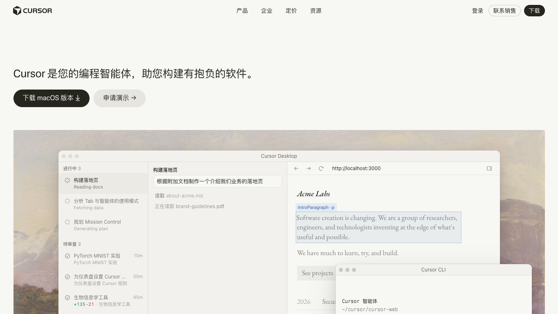Click the 2026 entry in the preview
The width and height of the screenshot is (558, 314).
click(304, 302)
